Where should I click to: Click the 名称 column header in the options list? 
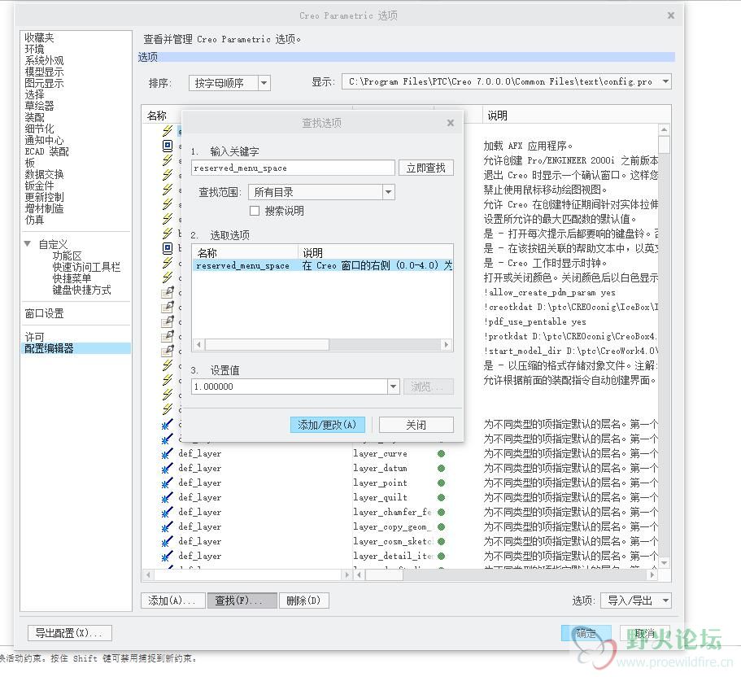157,116
